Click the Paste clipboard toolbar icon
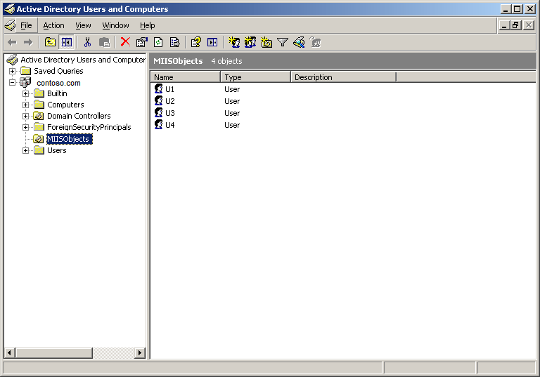This screenshot has width=540, height=377. coord(104,42)
